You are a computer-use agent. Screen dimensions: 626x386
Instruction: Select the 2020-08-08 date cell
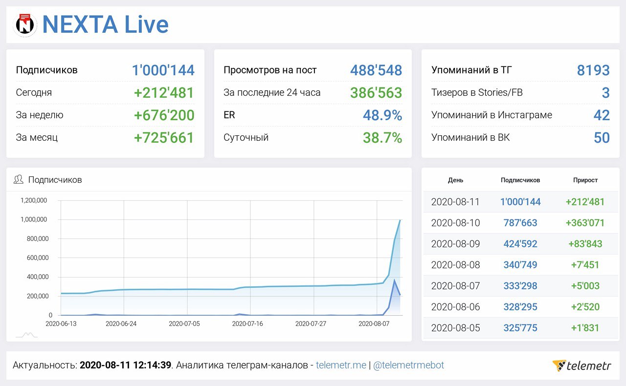point(455,265)
